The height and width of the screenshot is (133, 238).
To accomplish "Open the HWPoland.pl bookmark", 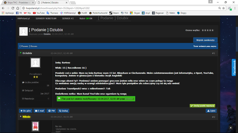I will 68,13.
